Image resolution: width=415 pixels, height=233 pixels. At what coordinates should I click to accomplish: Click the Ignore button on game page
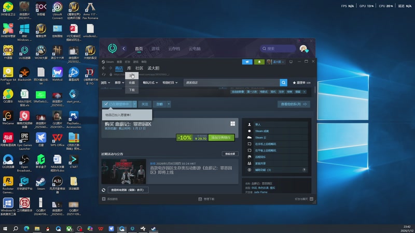click(x=159, y=104)
